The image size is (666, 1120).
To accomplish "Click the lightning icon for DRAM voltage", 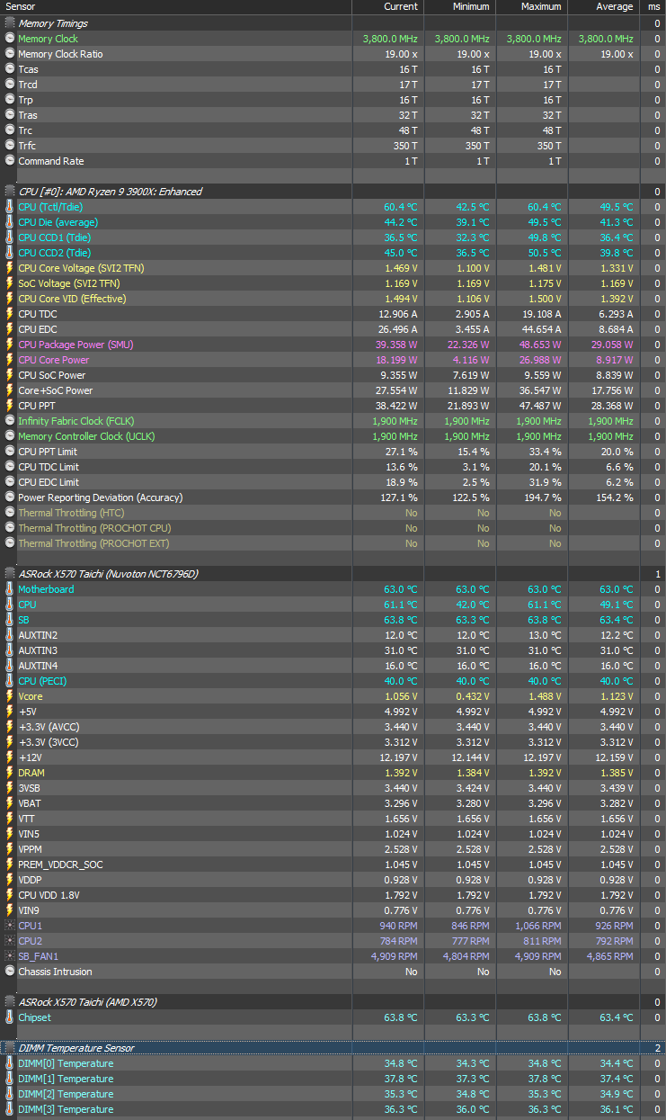I will tap(10, 773).
